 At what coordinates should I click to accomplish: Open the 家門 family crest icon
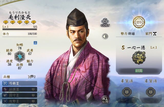(x=155, y=34)
